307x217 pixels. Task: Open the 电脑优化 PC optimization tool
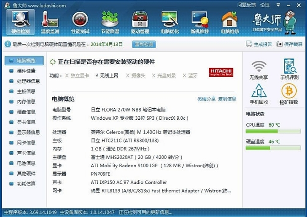tap(170, 22)
